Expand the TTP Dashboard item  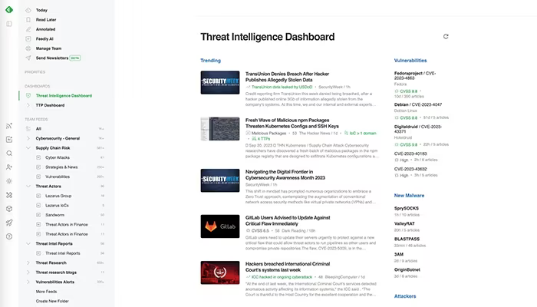pos(28,106)
